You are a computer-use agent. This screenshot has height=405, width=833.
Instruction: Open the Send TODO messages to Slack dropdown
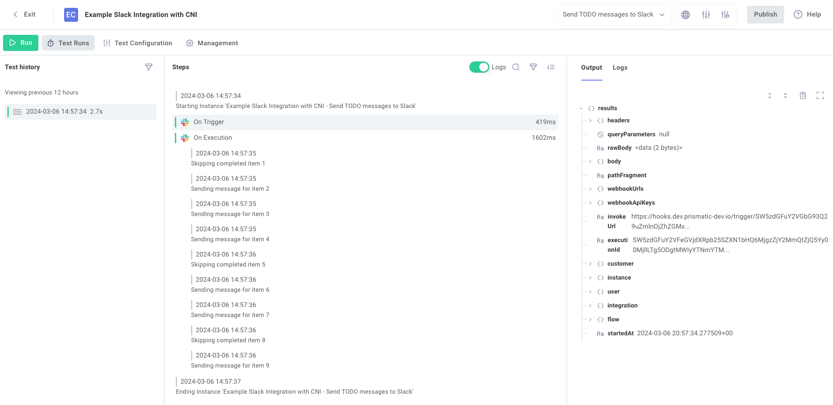click(614, 14)
